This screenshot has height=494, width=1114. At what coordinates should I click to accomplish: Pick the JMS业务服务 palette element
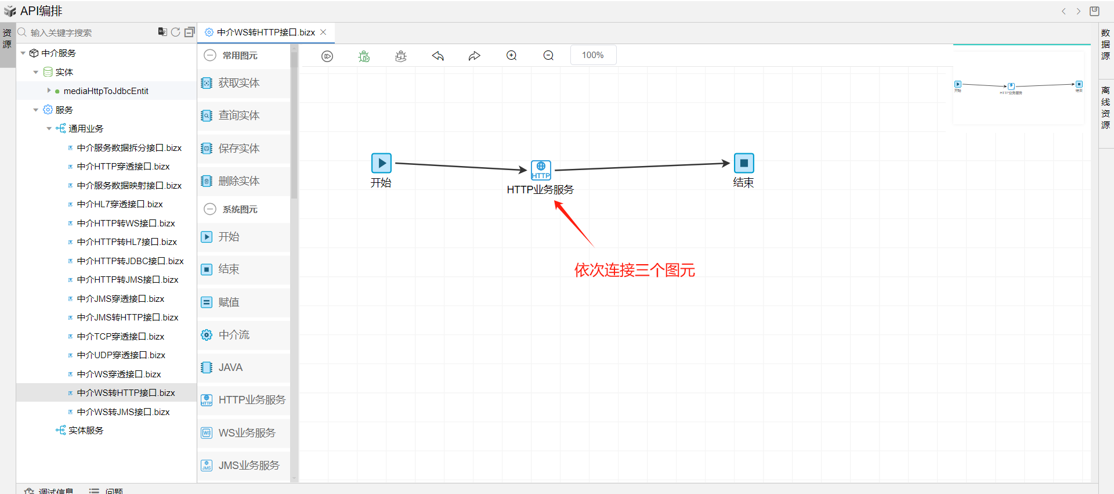(x=244, y=466)
